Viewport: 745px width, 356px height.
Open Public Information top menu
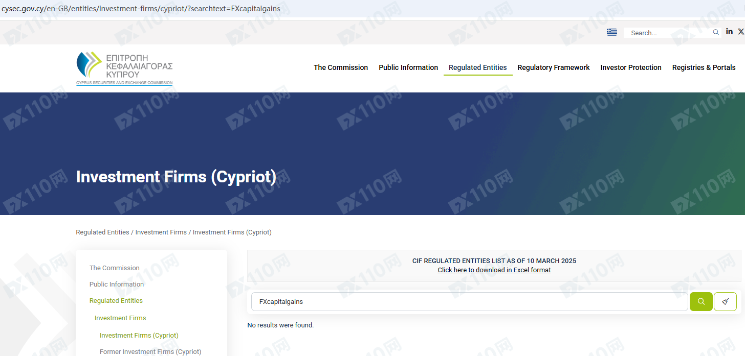click(x=408, y=67)
